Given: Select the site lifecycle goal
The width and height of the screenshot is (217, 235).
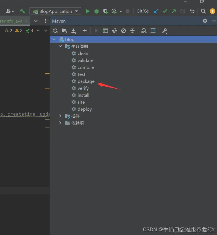Looking at the screenshot, I should click(x=78, y=102).
